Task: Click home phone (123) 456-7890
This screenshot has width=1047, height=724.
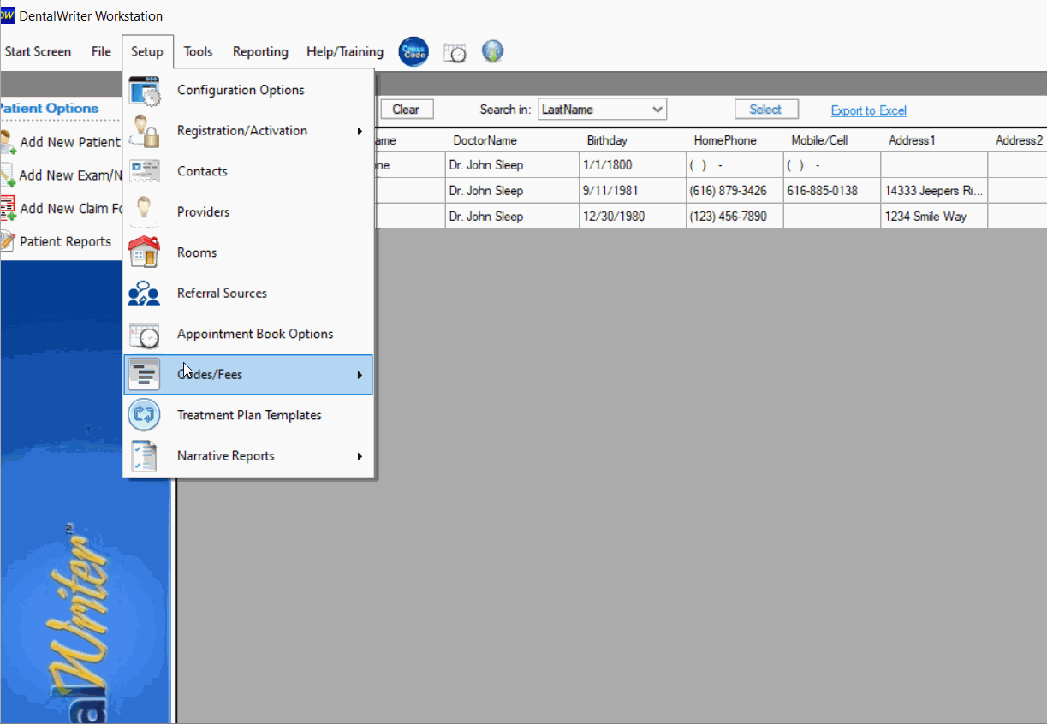Action: [734, 217]
